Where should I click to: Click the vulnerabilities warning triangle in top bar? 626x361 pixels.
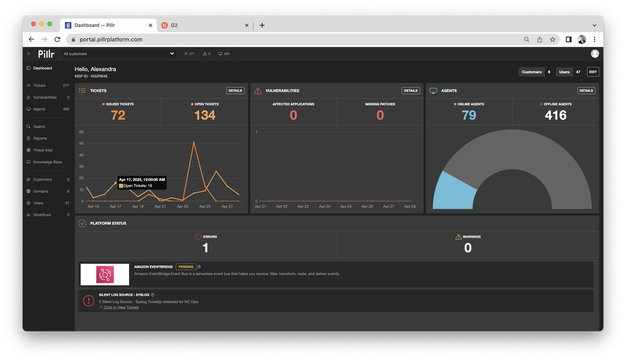[x=203, y=54]
